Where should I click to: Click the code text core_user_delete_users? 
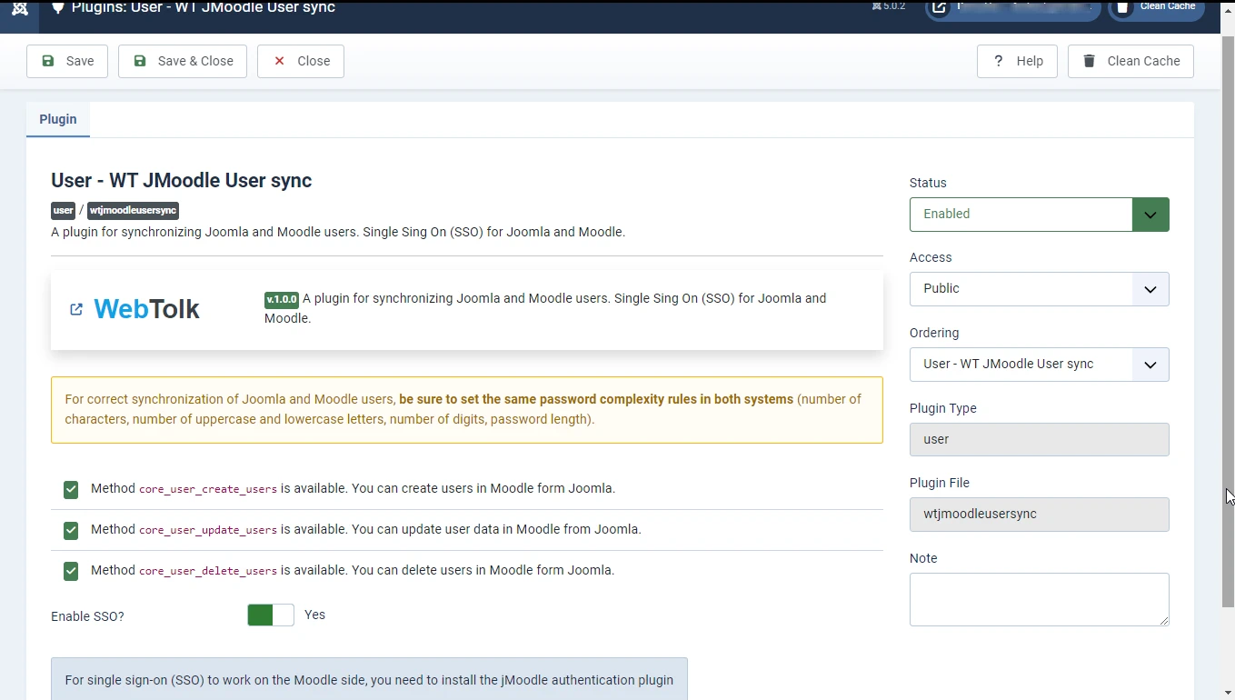pyautogui.click(x=208, y=571)
